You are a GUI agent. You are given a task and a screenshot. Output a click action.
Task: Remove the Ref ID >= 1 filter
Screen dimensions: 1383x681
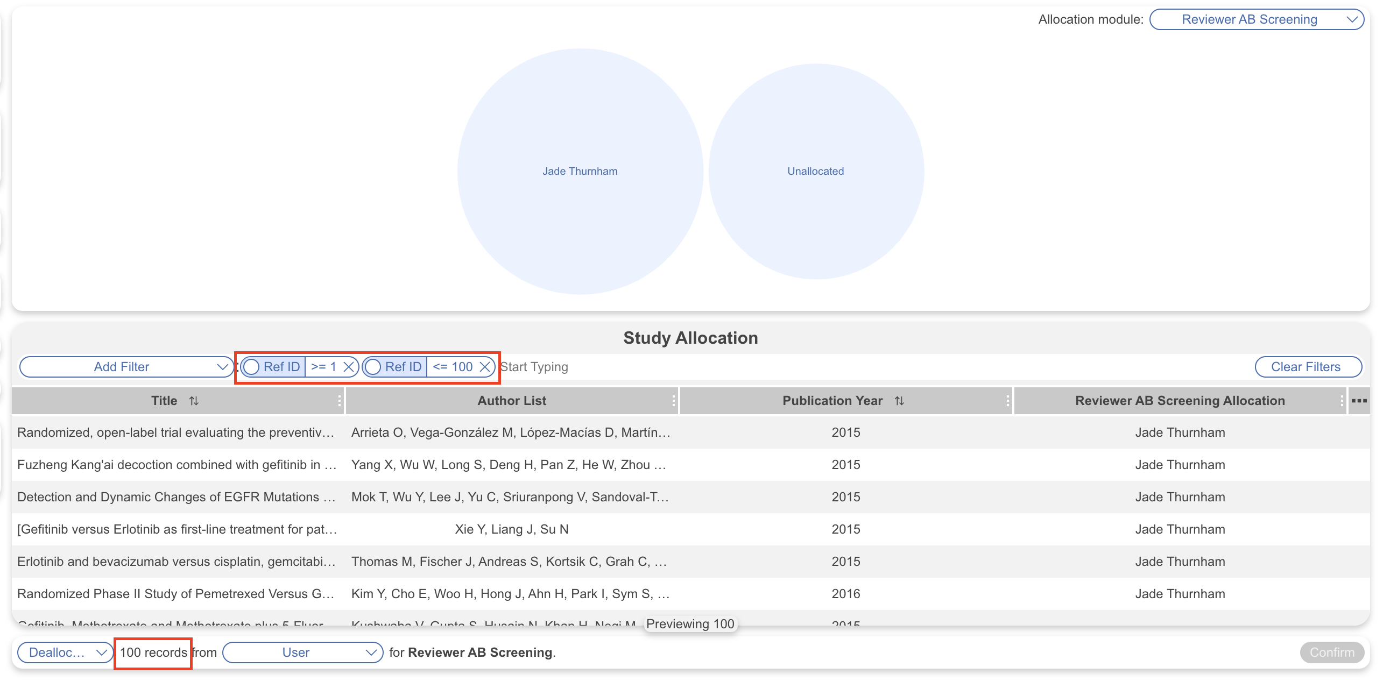349,367
